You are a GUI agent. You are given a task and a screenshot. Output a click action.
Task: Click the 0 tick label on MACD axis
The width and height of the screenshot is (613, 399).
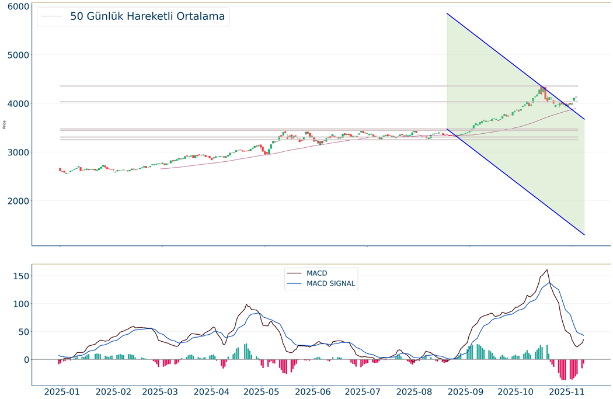(26, 360)
